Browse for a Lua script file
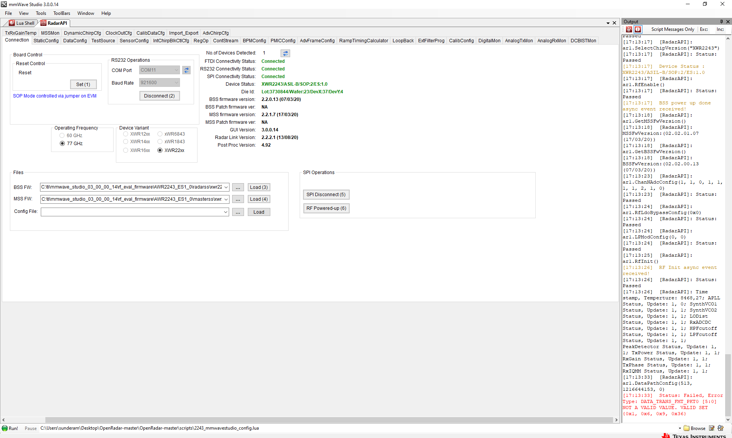 tap(694, 428)
